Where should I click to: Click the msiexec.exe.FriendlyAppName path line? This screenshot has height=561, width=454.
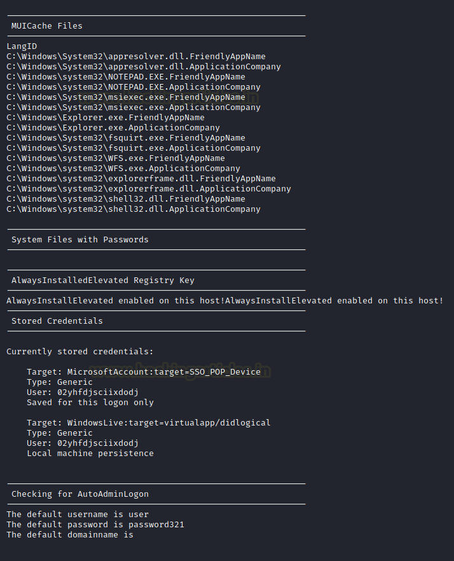tap(126, 97)
